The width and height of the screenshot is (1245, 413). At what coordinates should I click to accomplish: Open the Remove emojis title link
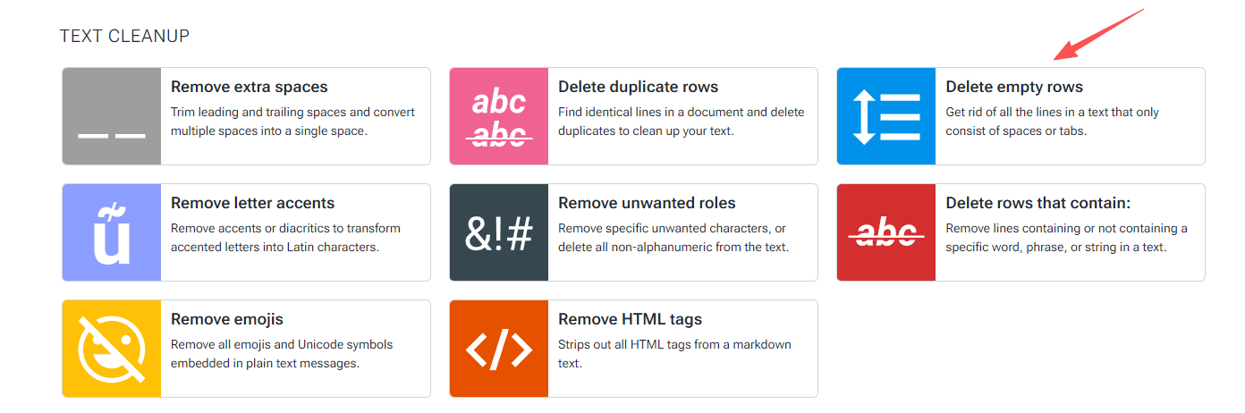(x=226, y=319)
